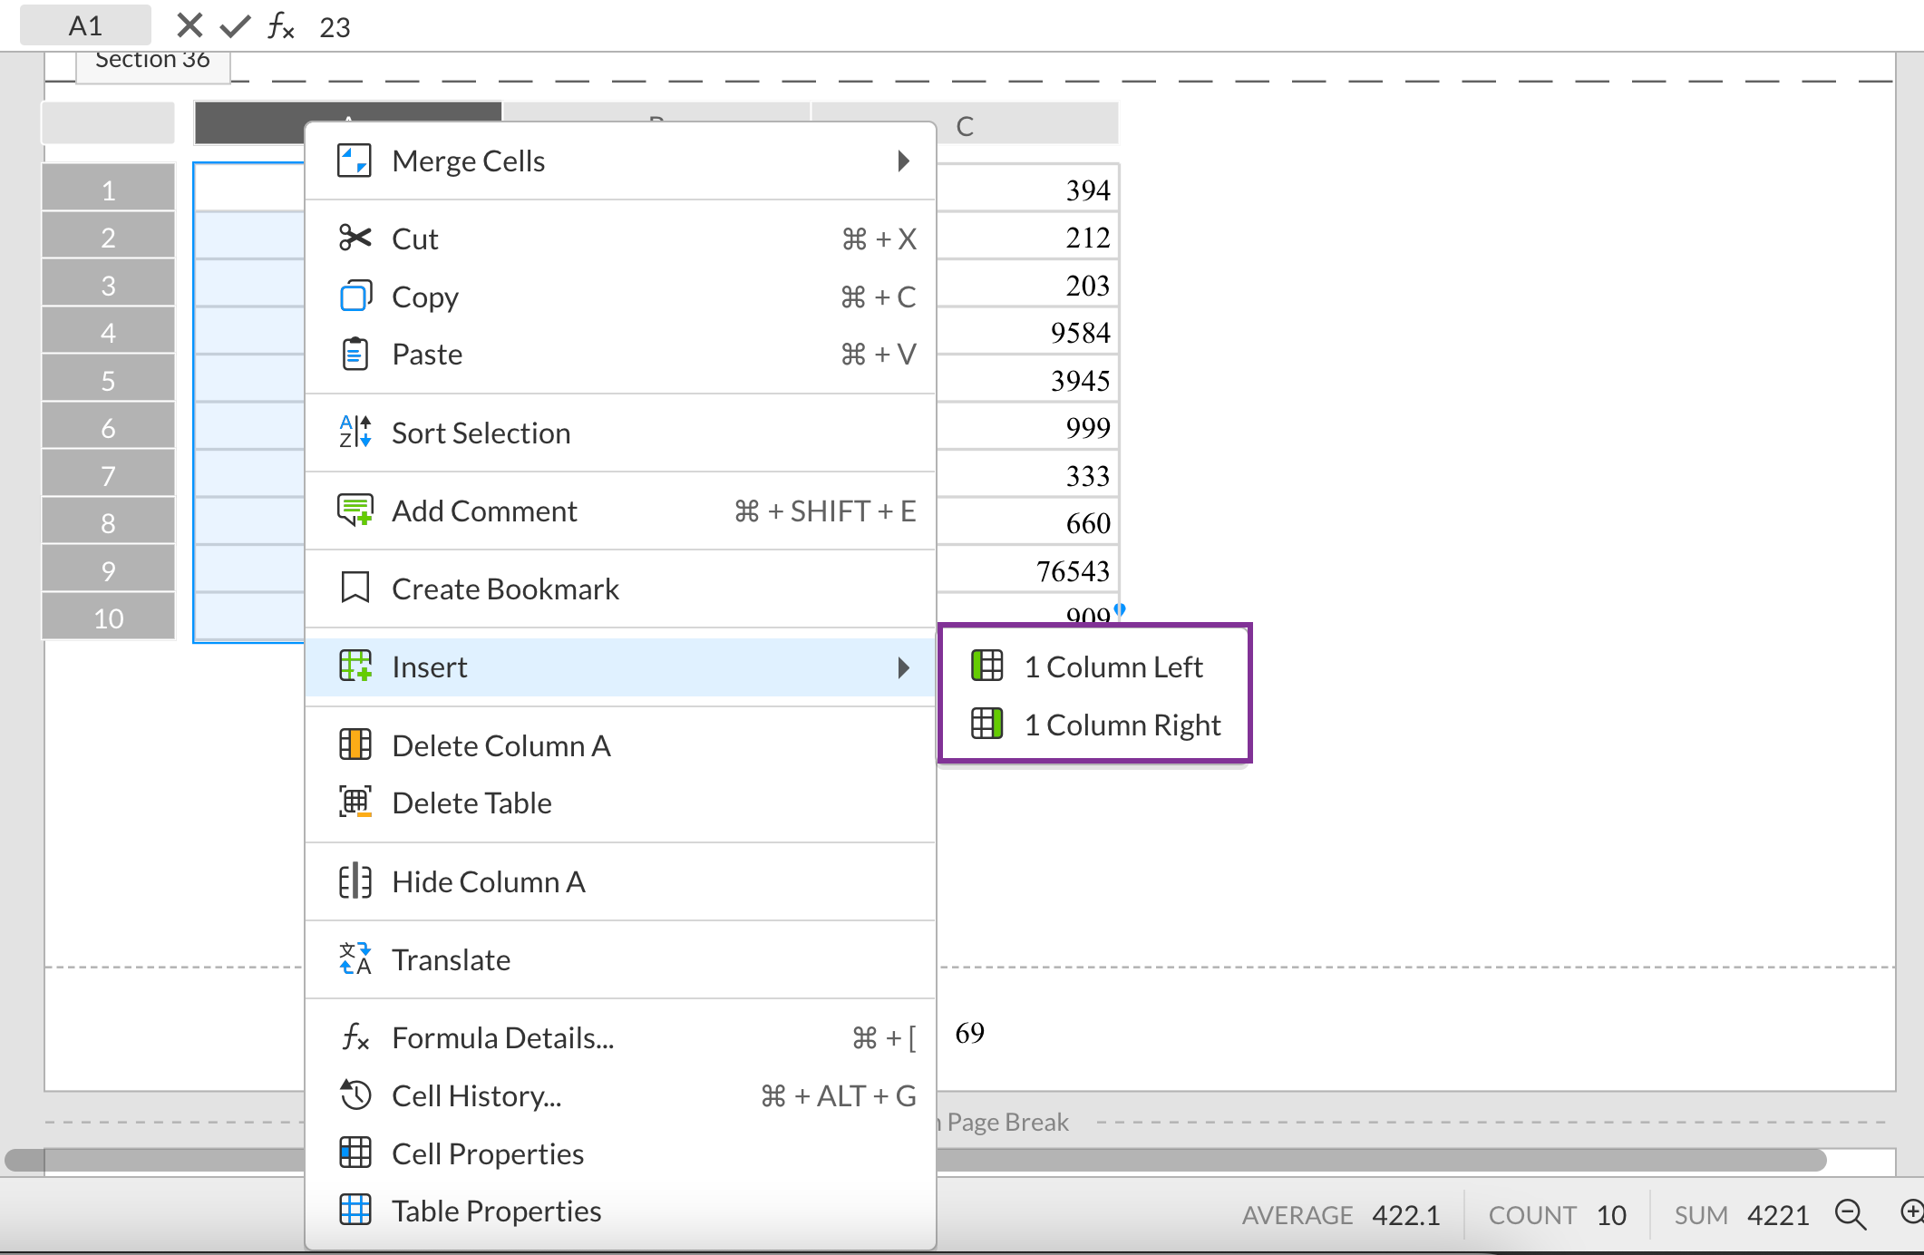Select Delete Column A menu entry

click(x=500, y=745)
